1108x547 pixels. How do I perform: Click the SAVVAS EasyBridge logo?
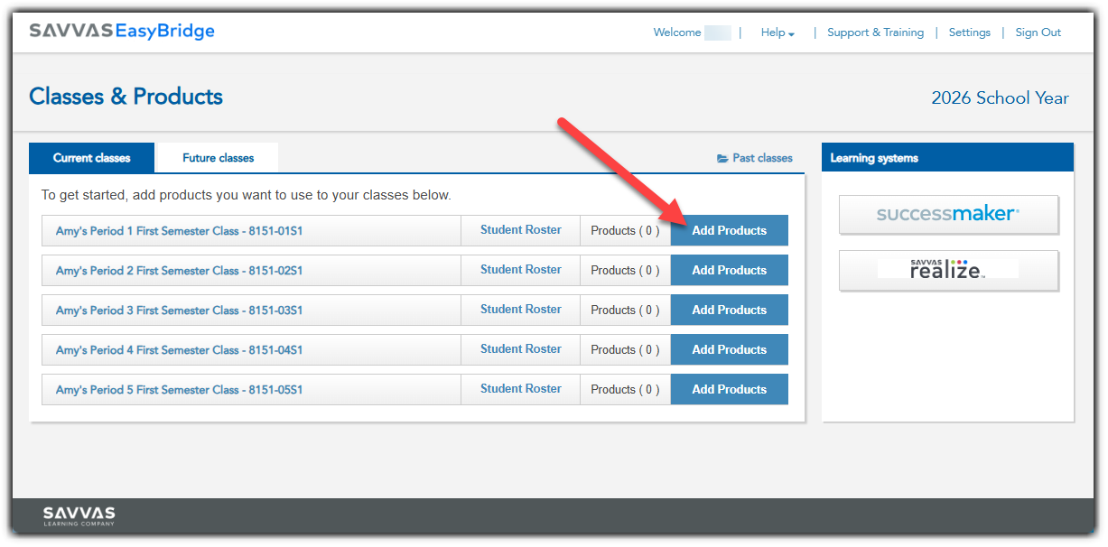pos(122,32)
